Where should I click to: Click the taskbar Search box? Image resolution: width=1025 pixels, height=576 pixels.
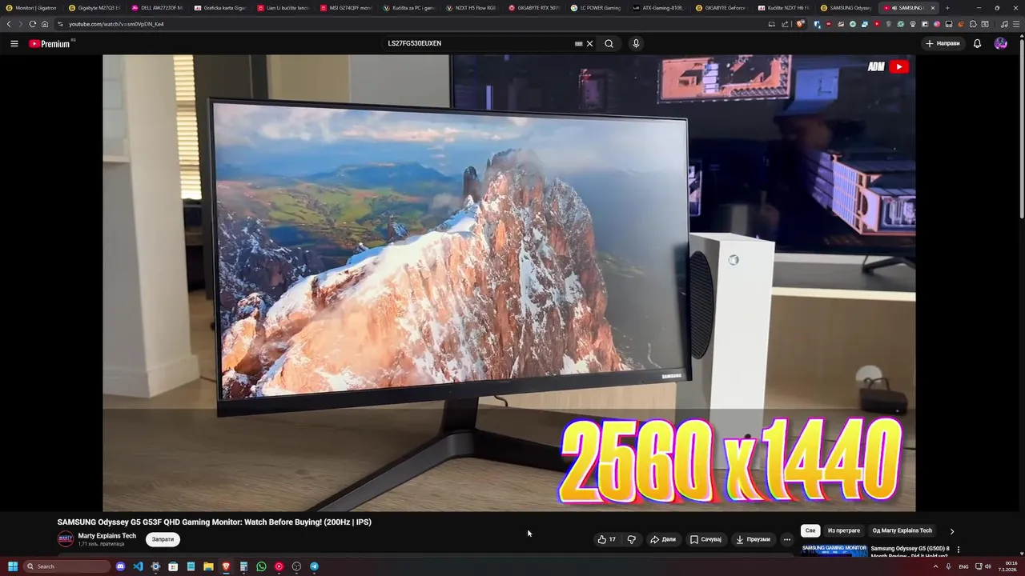66,566
